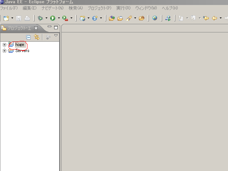Click the New wizard icon
Screen dimensions: 228x171
(x=6, y=18)
